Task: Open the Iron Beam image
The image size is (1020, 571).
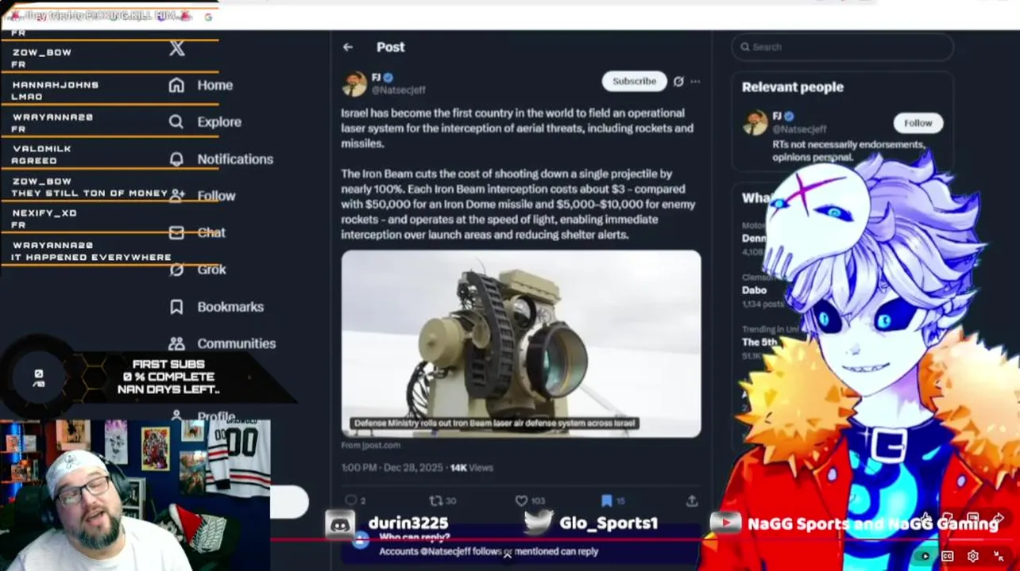Action: pyautogui.click(x=521, y=343)
